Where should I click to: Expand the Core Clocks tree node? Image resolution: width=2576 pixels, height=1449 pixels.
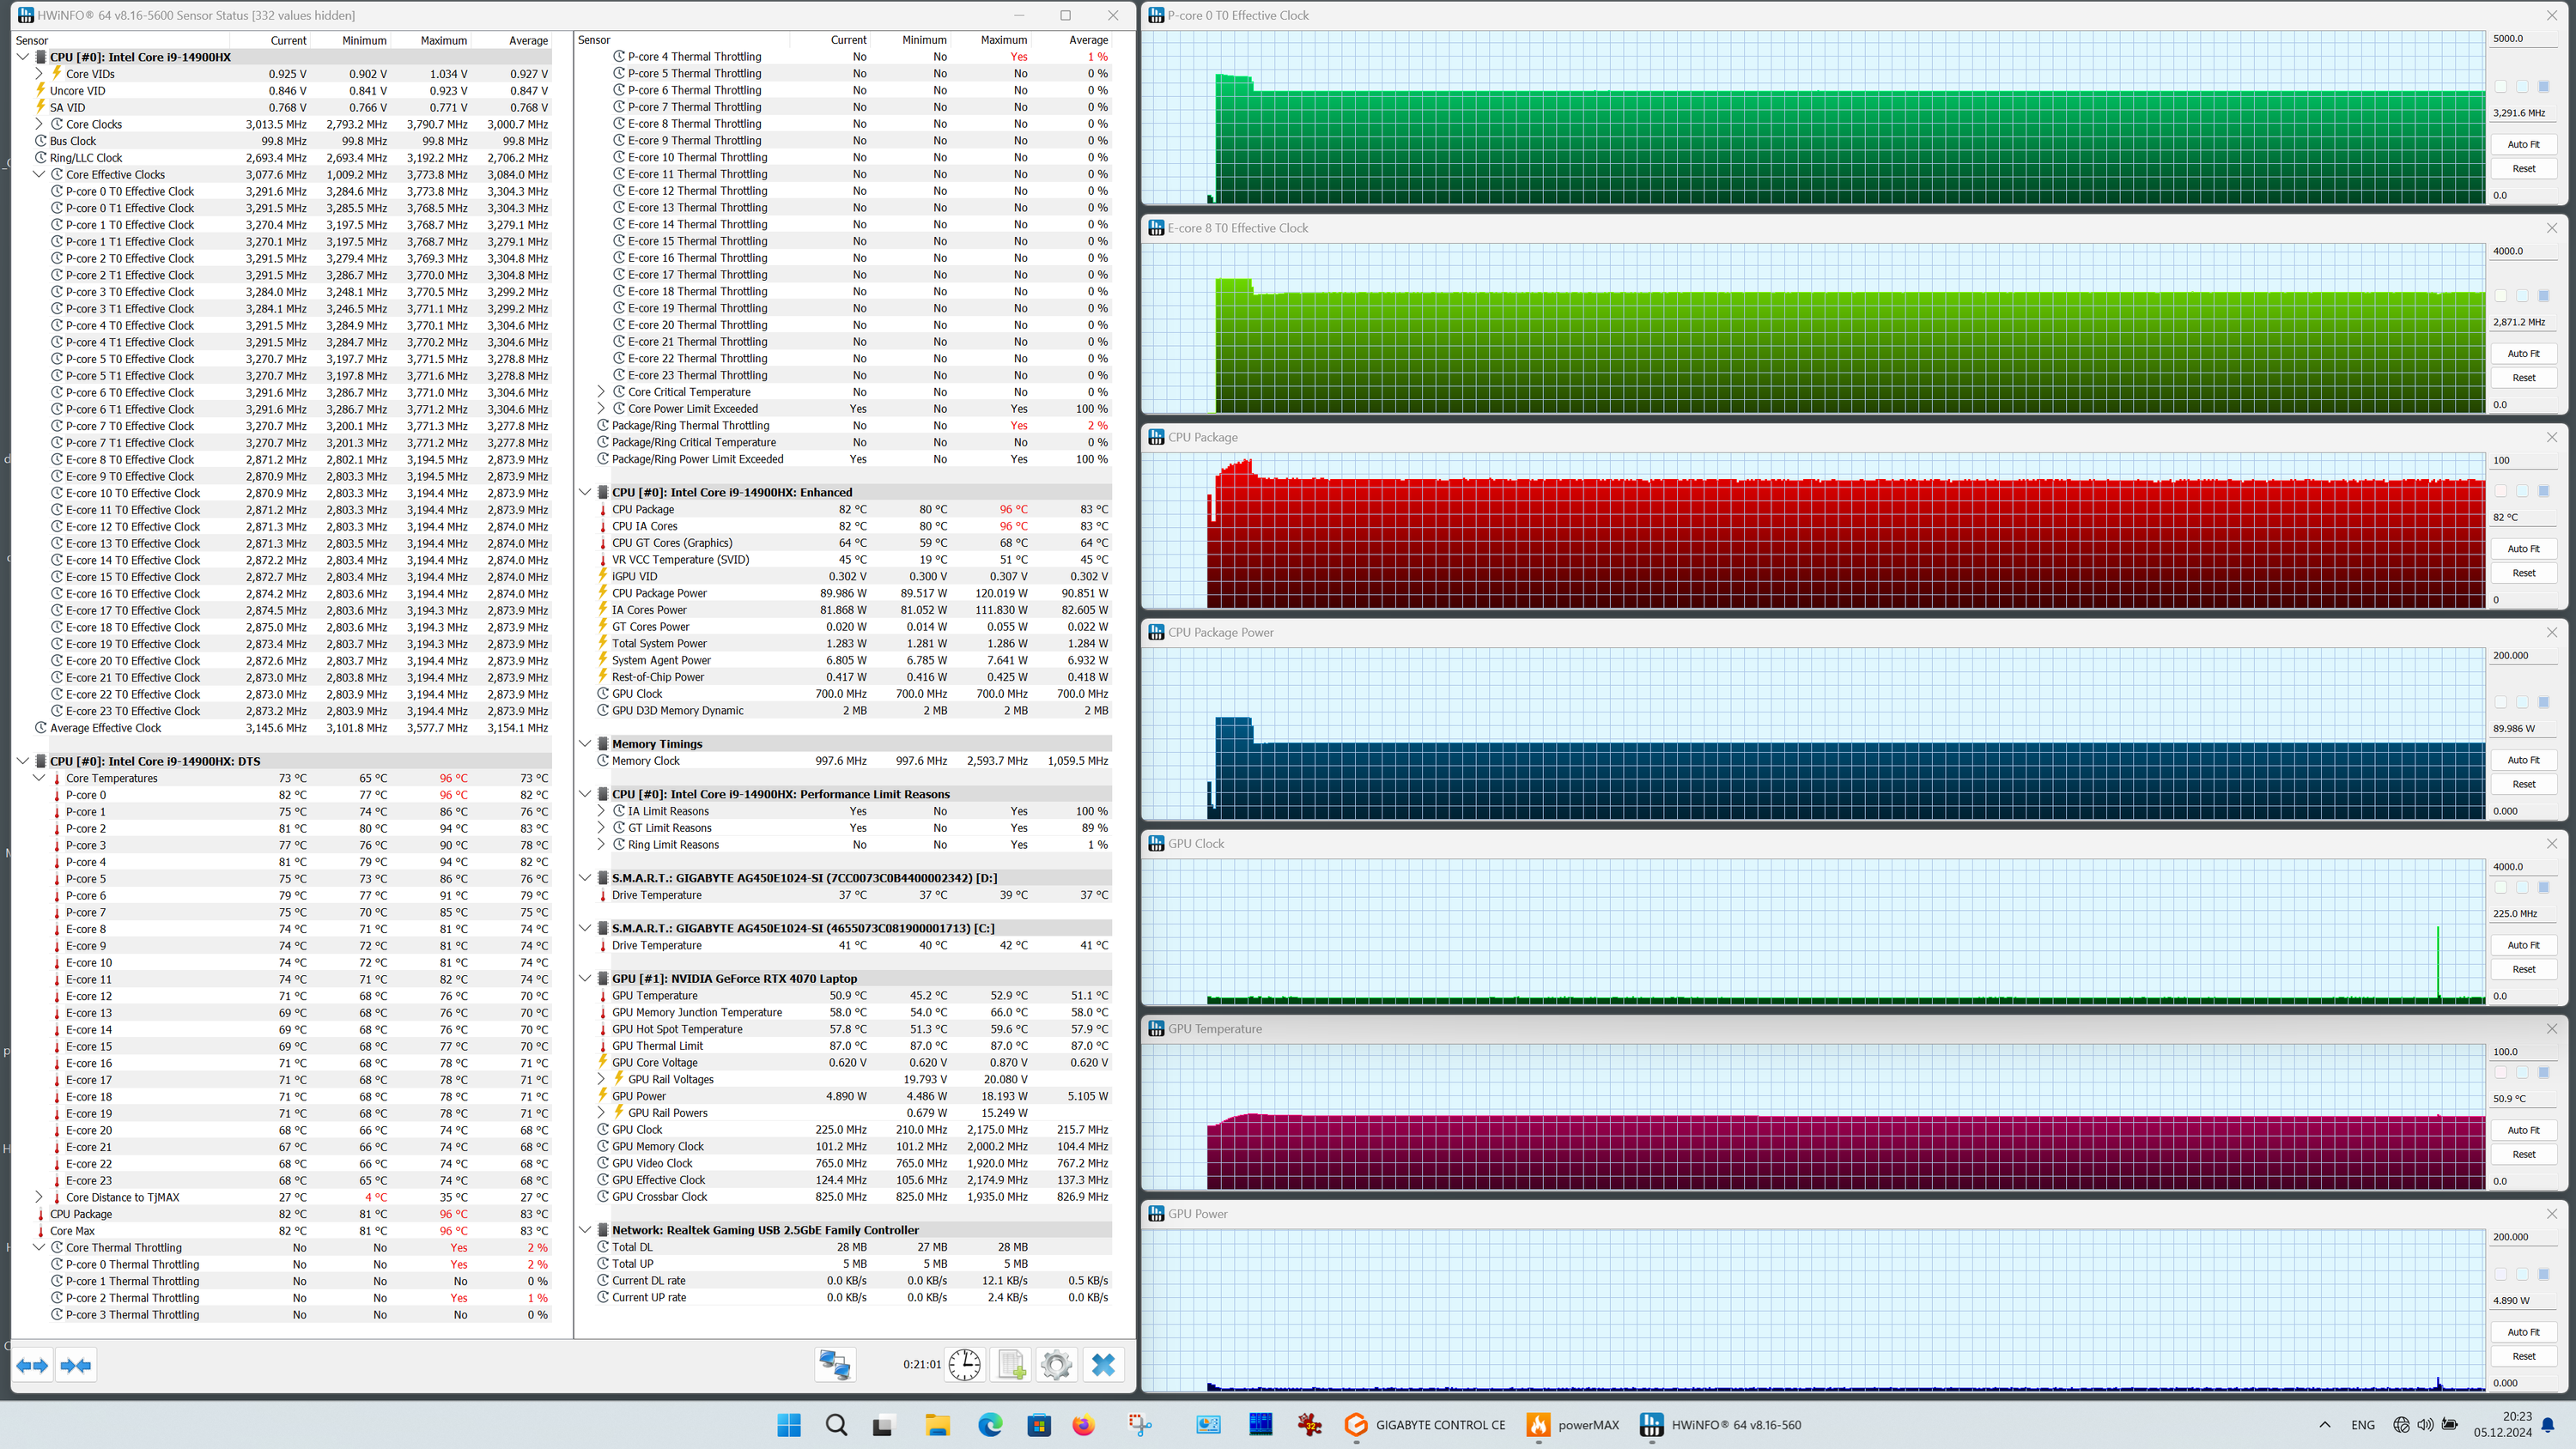tap(39, 124)
